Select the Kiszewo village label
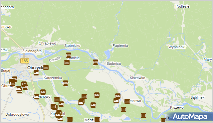Screen dimensions: 213x123 coord(177,107)
